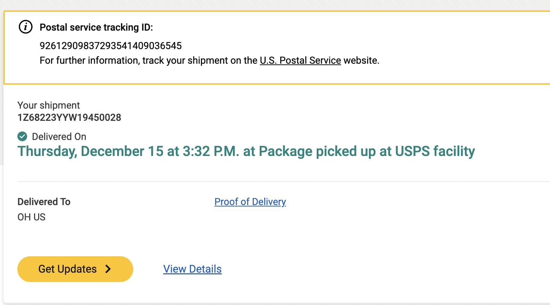Screen dimensions: 550x305
Task: Click the info circle icon
Action: click(x=25, y=27)
